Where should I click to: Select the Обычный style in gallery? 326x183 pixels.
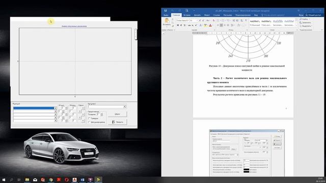255,23
